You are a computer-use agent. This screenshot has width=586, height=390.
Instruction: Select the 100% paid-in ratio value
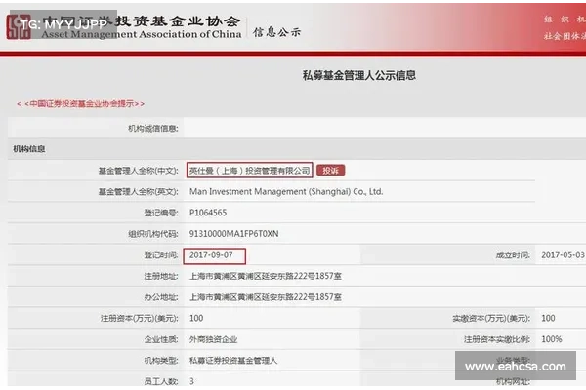pyautogui.click(x=552, y=339)
